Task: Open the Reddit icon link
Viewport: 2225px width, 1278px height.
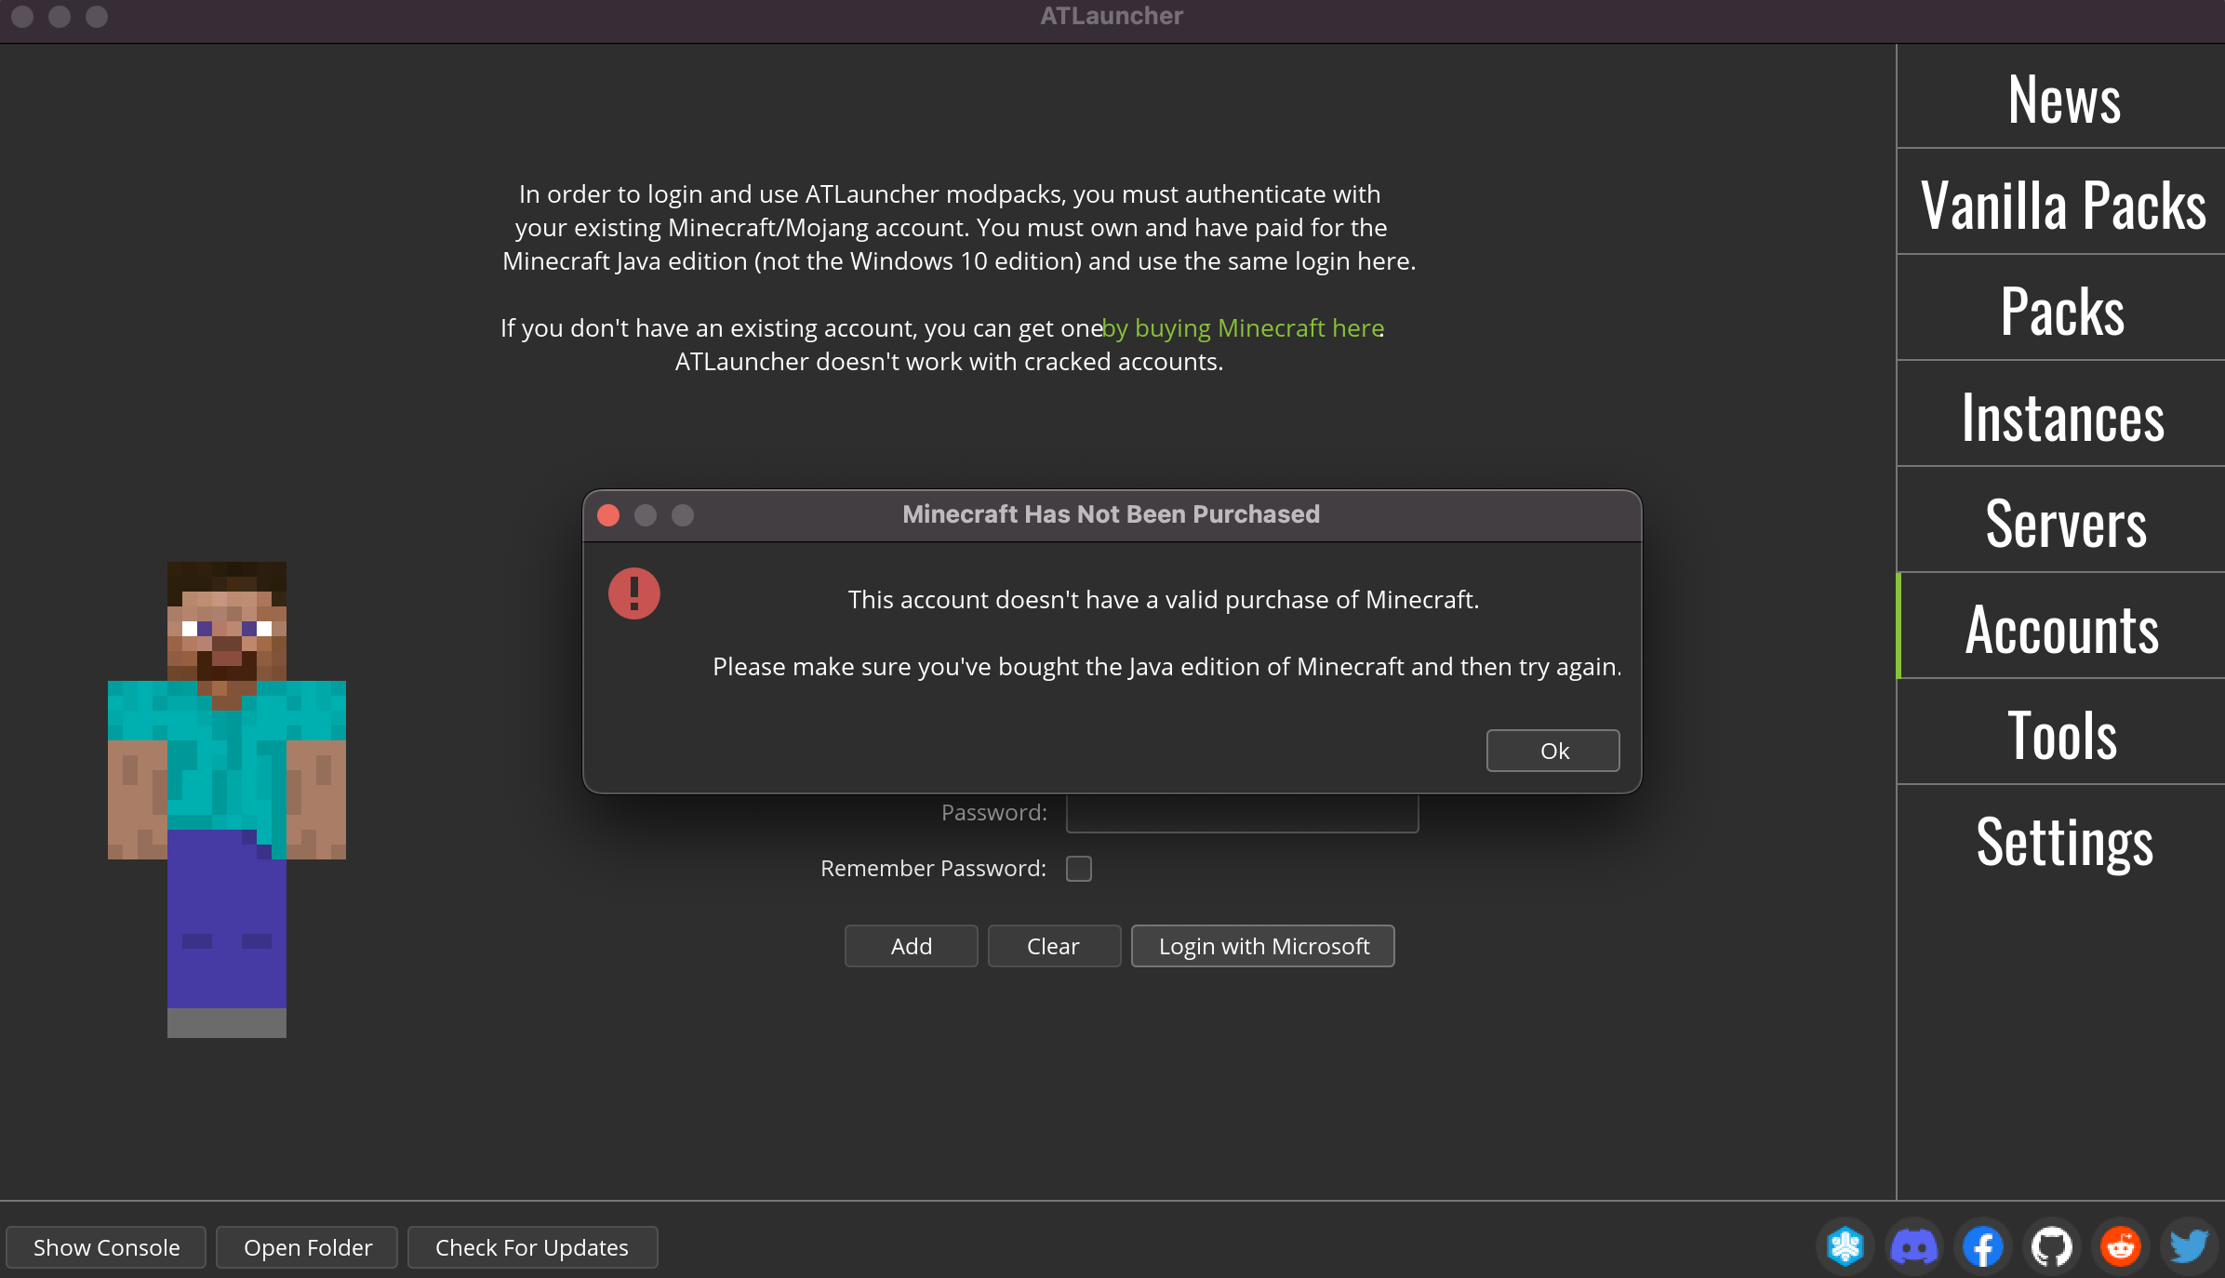Action: (x=2120, y=1246)
